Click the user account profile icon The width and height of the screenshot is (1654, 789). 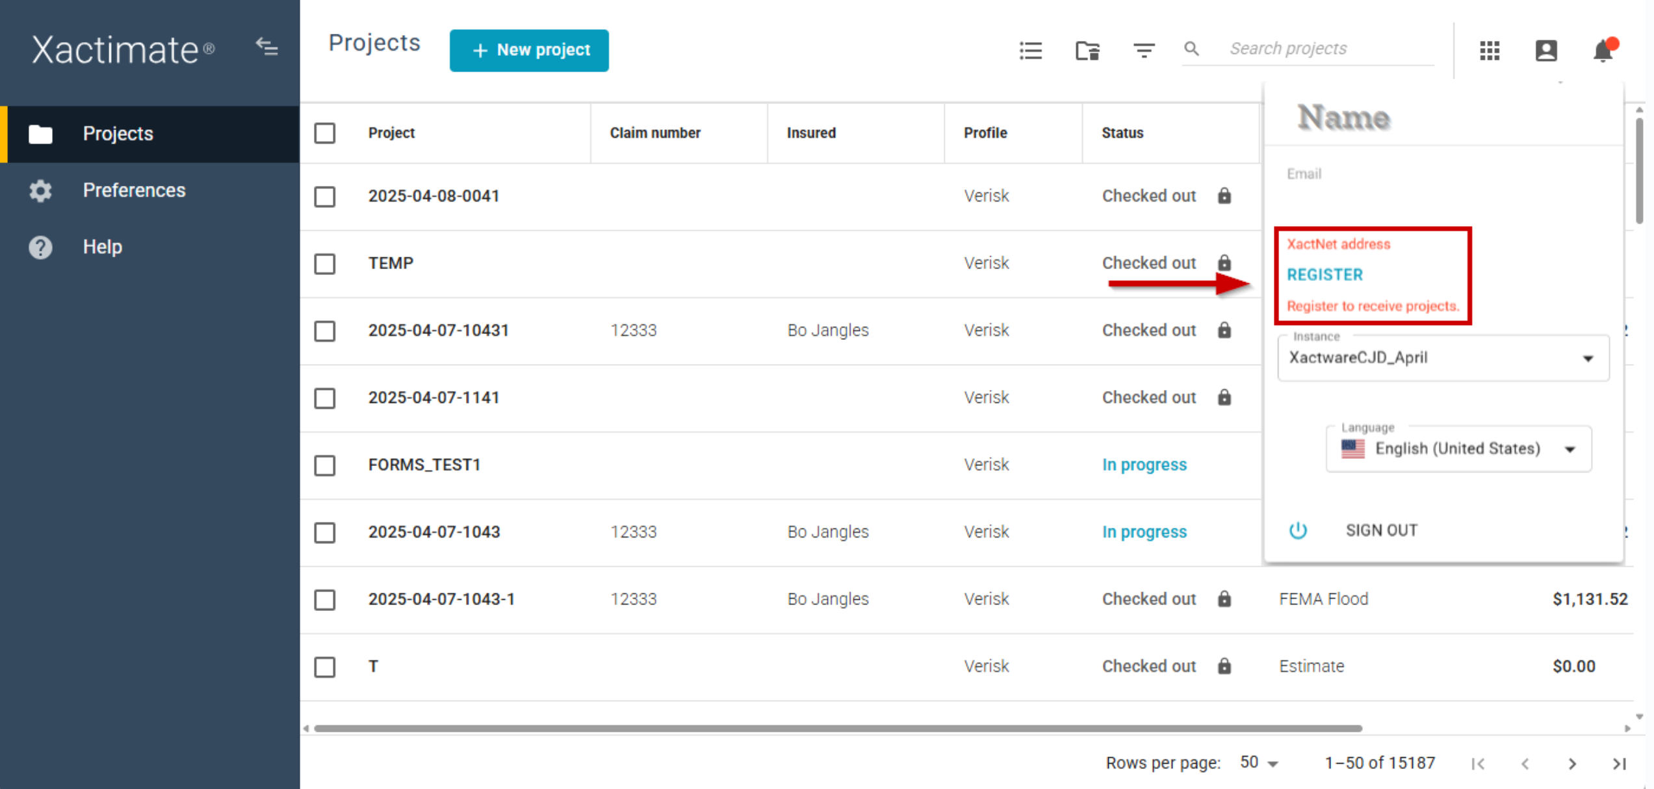coord(1546,50)
